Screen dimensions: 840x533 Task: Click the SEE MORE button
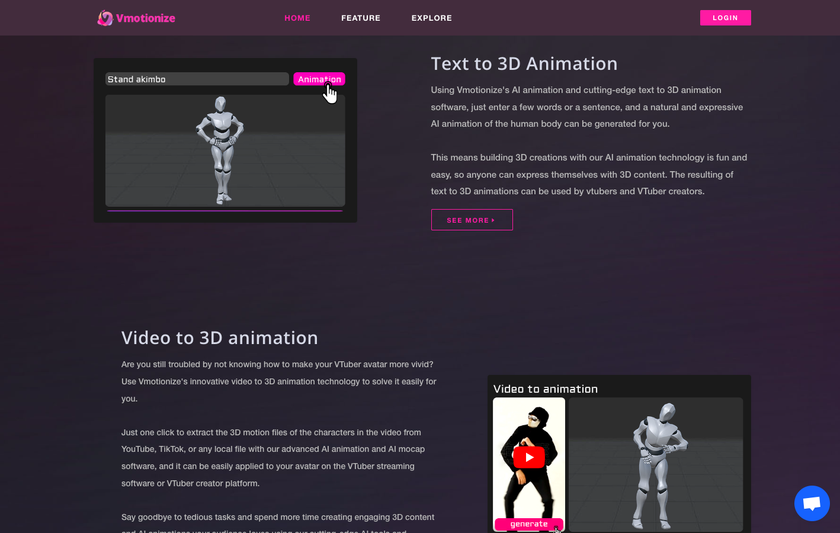point(472,220)
